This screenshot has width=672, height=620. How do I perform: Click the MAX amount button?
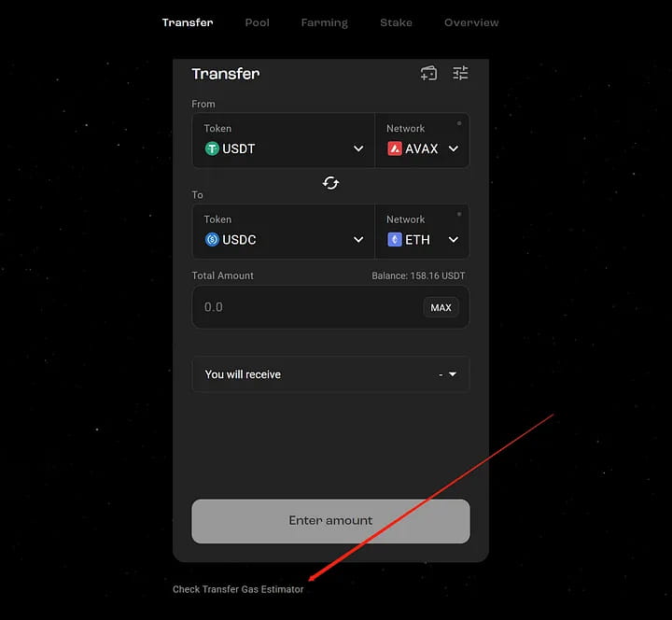(441, 307)
